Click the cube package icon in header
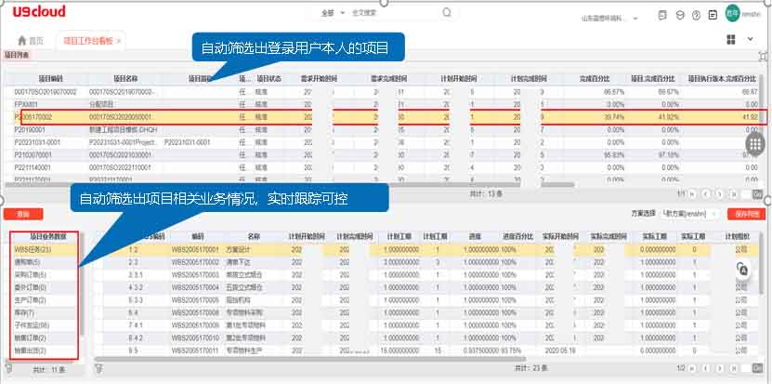This screenshot has width=772, height=384. click(x=680, y=15)
